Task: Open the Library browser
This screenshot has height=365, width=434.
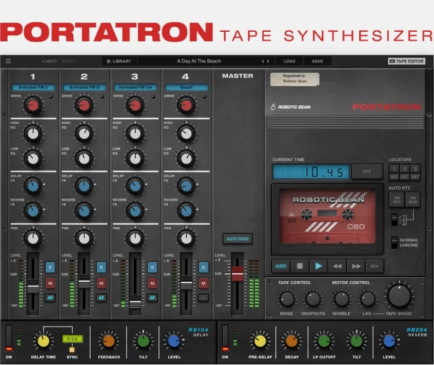Action: point(119,61)
